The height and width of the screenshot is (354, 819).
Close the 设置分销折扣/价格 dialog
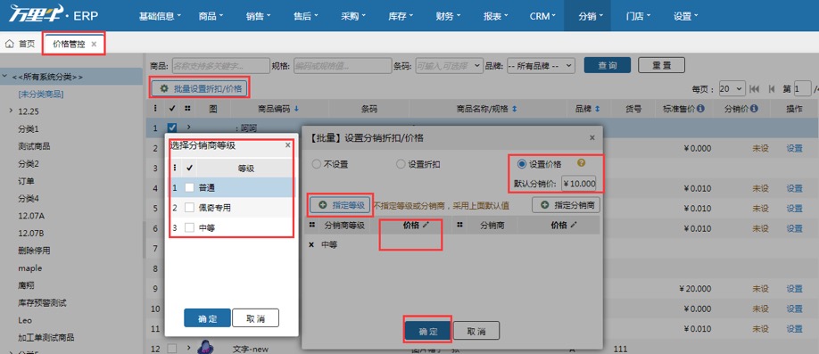coord(591,138)
